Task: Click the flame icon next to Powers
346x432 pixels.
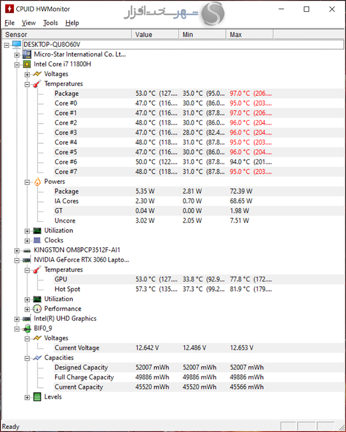Action: click(x=37, y=182)
